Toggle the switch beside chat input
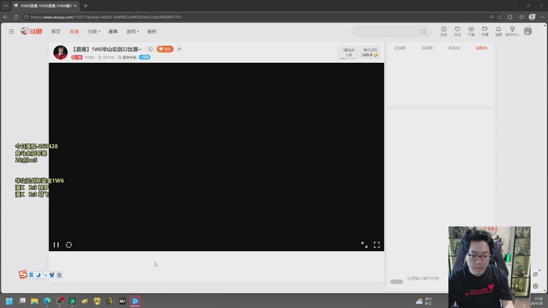The width and height of the screenshot is (548, 308). click(x=397, y=281)
